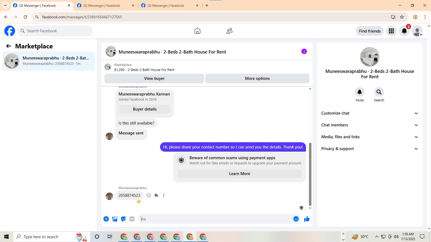
Task: Open the volume control in system tray
Action: tap(396, 237)
